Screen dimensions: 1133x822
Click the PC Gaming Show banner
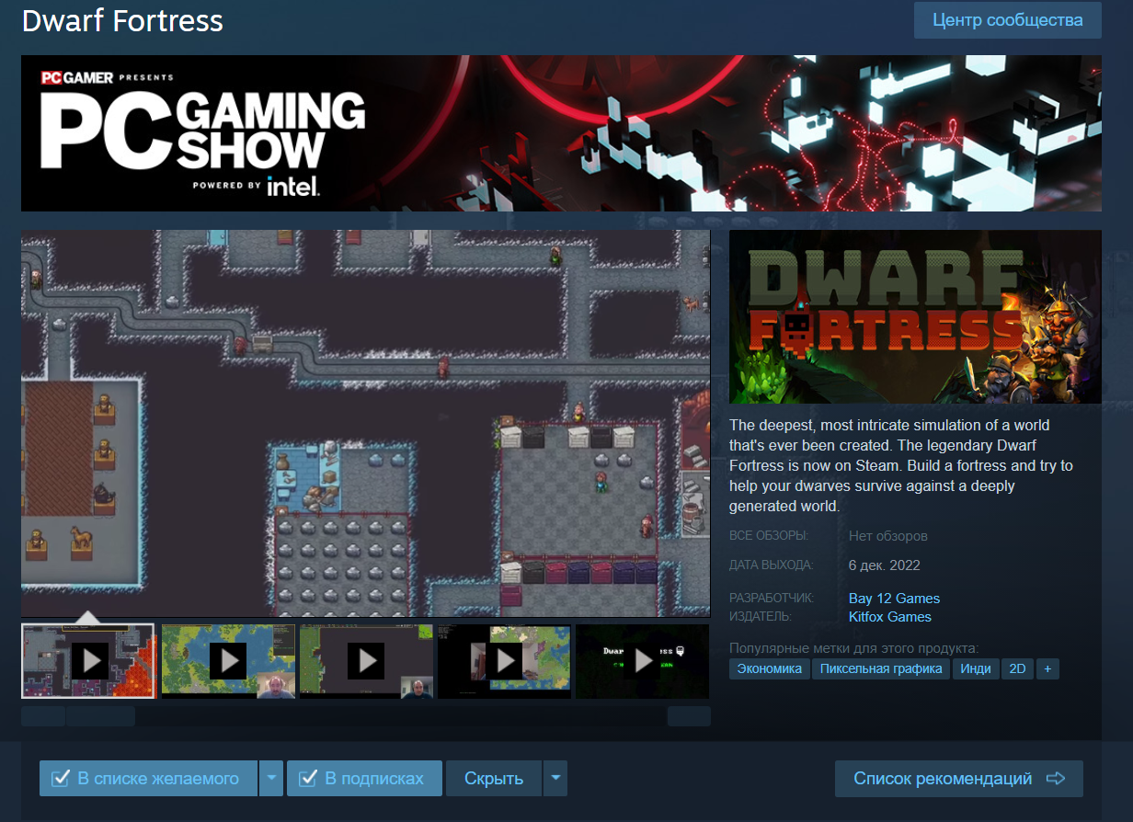[561, 133]
